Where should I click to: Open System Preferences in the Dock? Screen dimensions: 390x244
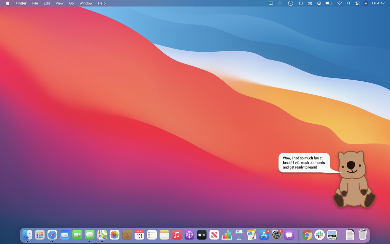click(277, 235)
